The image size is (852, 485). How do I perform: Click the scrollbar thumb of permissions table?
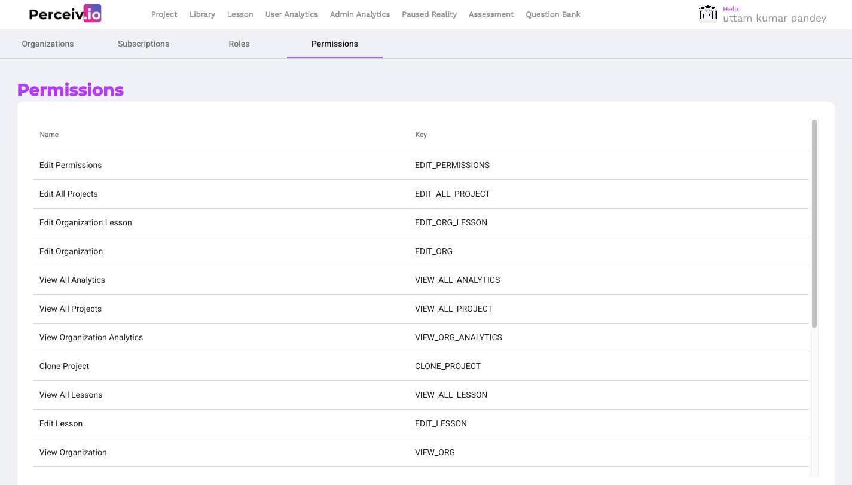(x=814, y=223)
